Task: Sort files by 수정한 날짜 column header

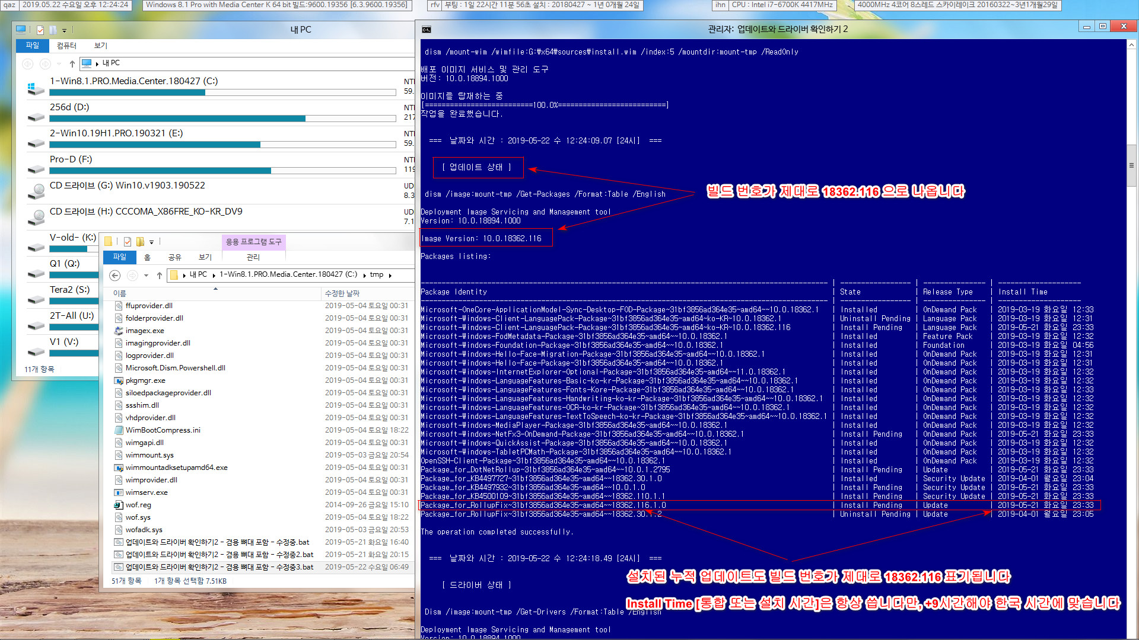Action: tap(368, 293)
